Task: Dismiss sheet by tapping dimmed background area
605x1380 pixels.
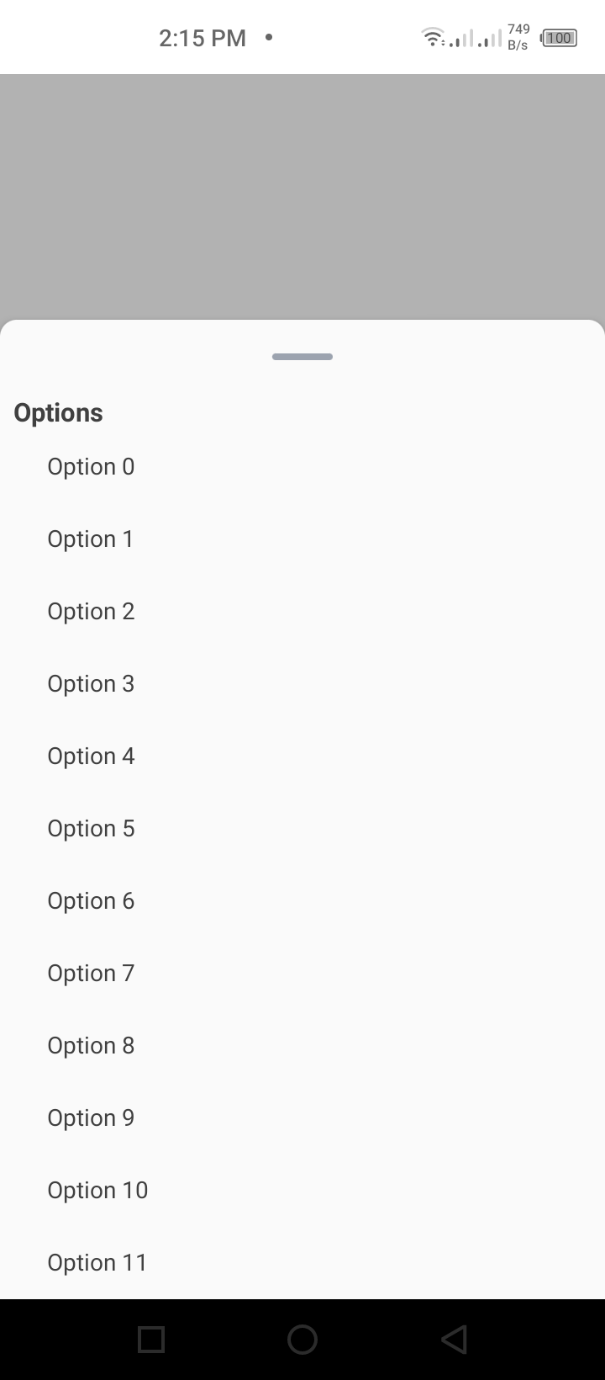Action: [x=302, y=194]
